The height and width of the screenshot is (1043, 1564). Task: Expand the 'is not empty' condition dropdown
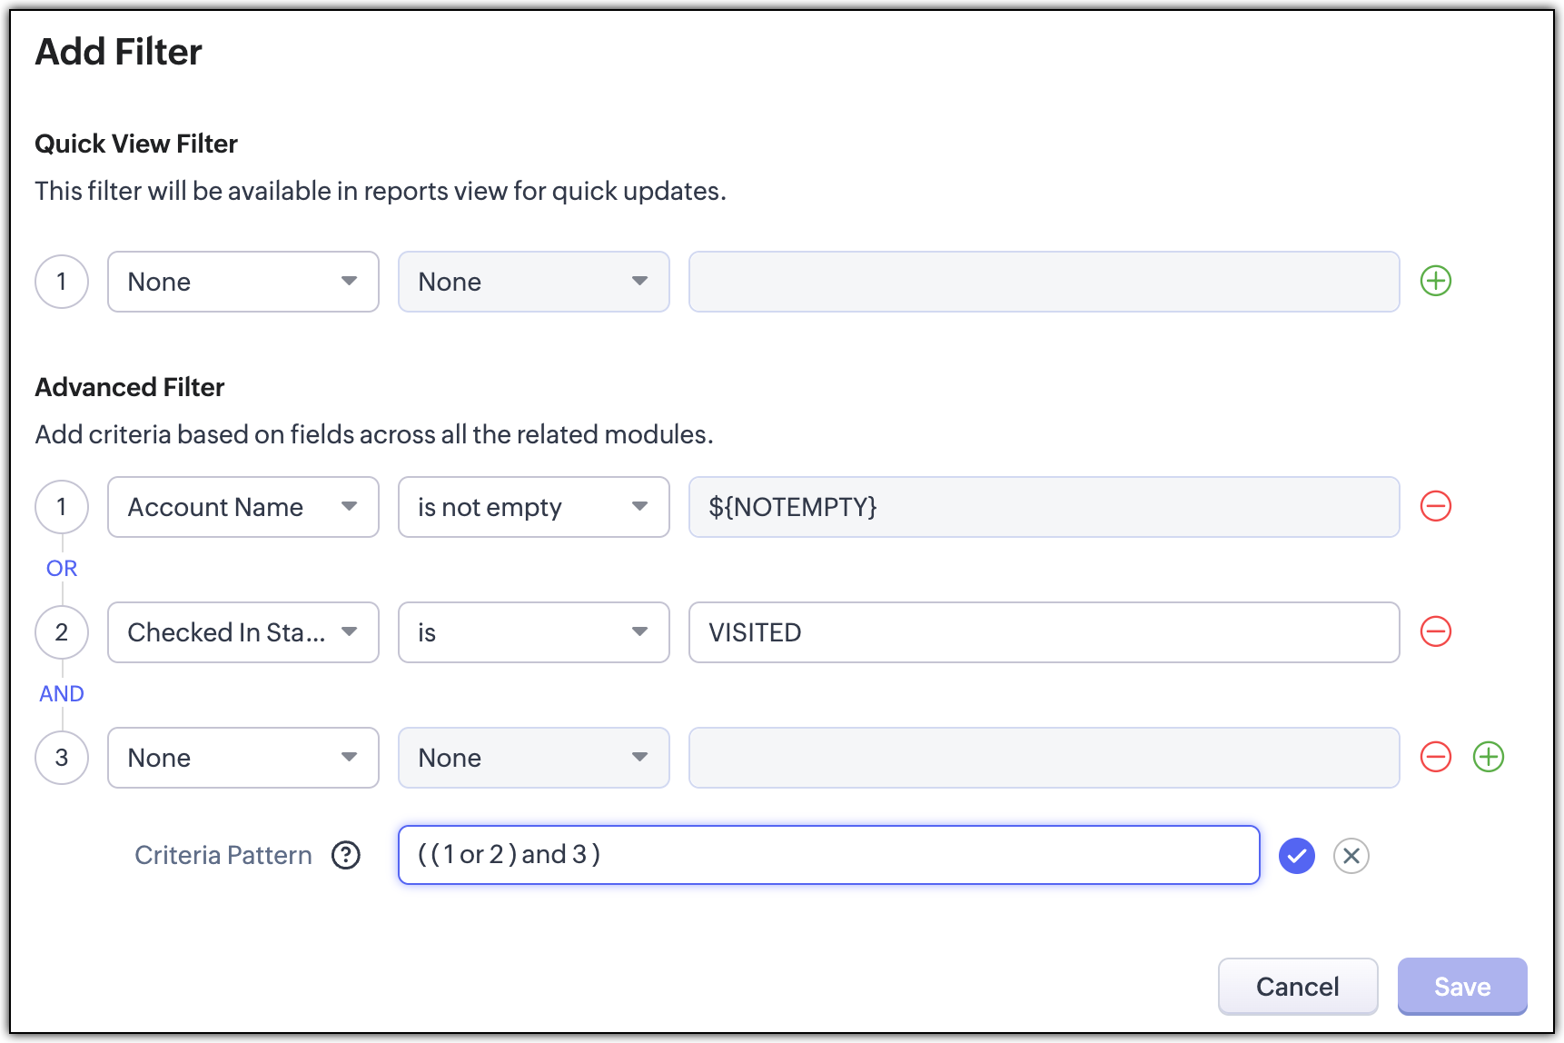click(x=533, y=507)
